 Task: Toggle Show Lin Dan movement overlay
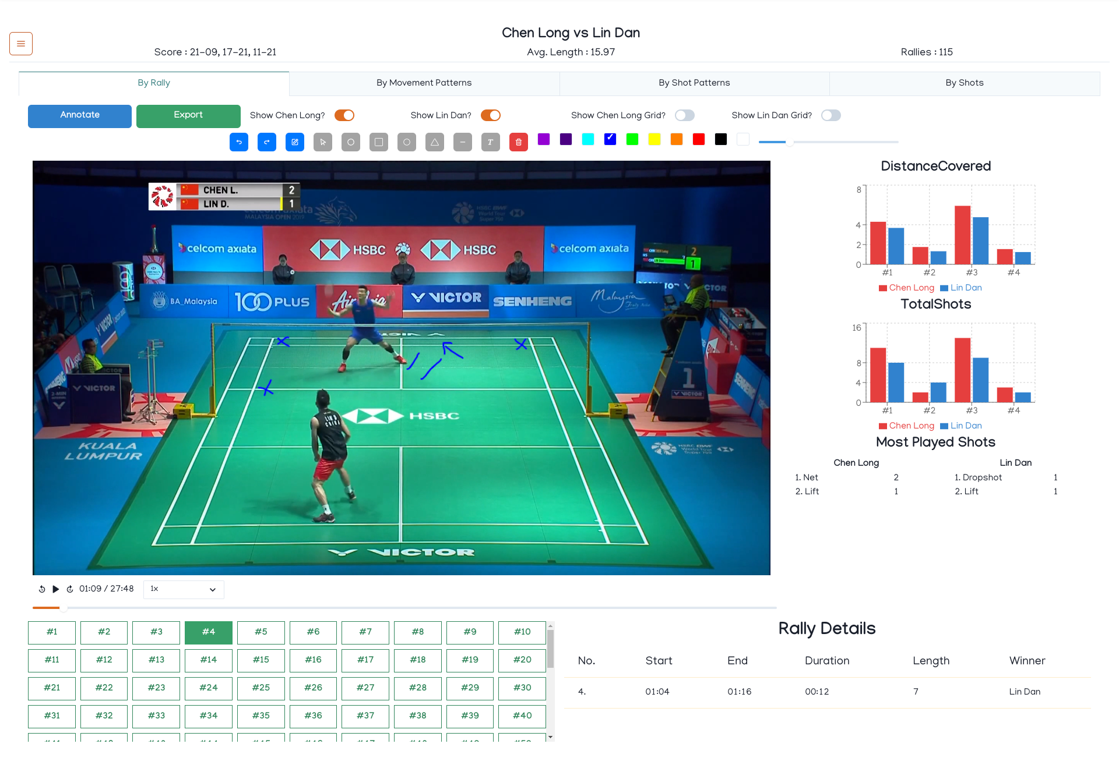(491, 114)
